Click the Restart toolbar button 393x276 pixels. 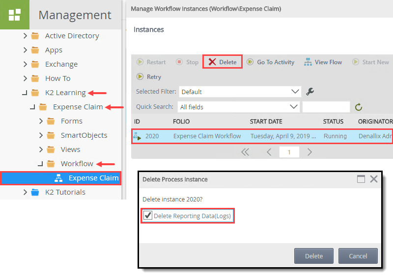tap(151, 62)
